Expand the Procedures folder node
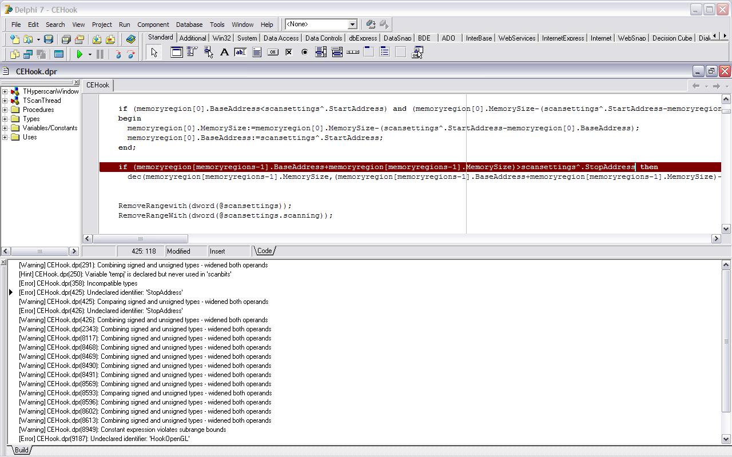This screenshot has width=732, height=457. (x=5, y=110)
